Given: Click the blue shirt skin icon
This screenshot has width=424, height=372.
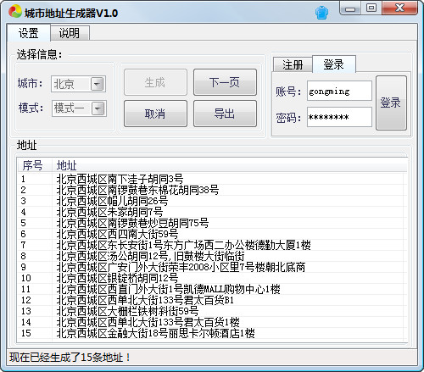Looking at the screenshot, I should point(321,13).
